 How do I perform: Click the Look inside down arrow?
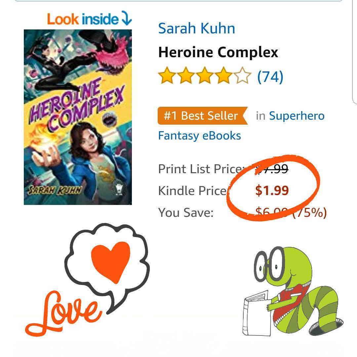click(127, 19)
